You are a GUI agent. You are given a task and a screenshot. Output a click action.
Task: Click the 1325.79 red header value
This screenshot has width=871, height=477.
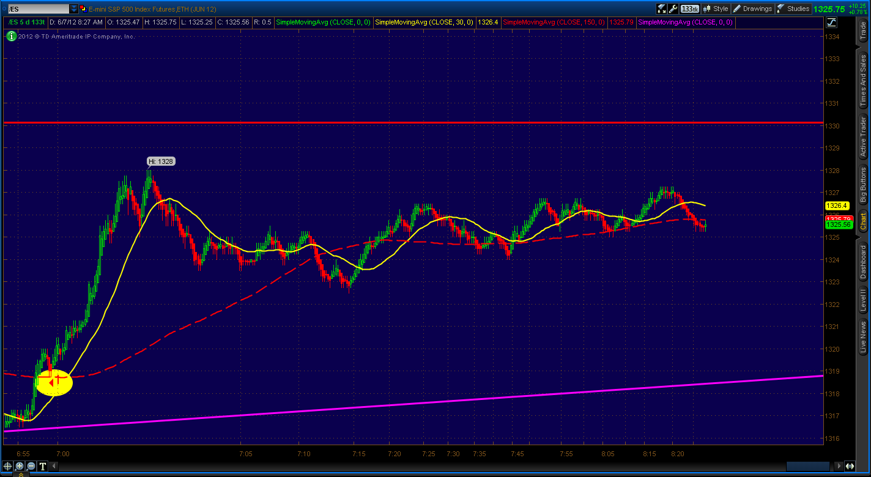(621, 22)
